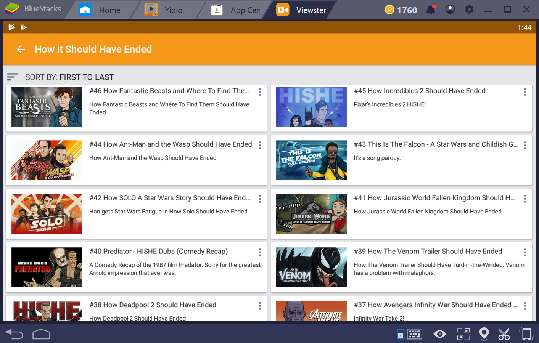Image resolution: width=539 pixels, height=343 pixels.
Task: Select title #44 How Ant-Man and the Wasp Should Have Ended
Action: point(171,144)
